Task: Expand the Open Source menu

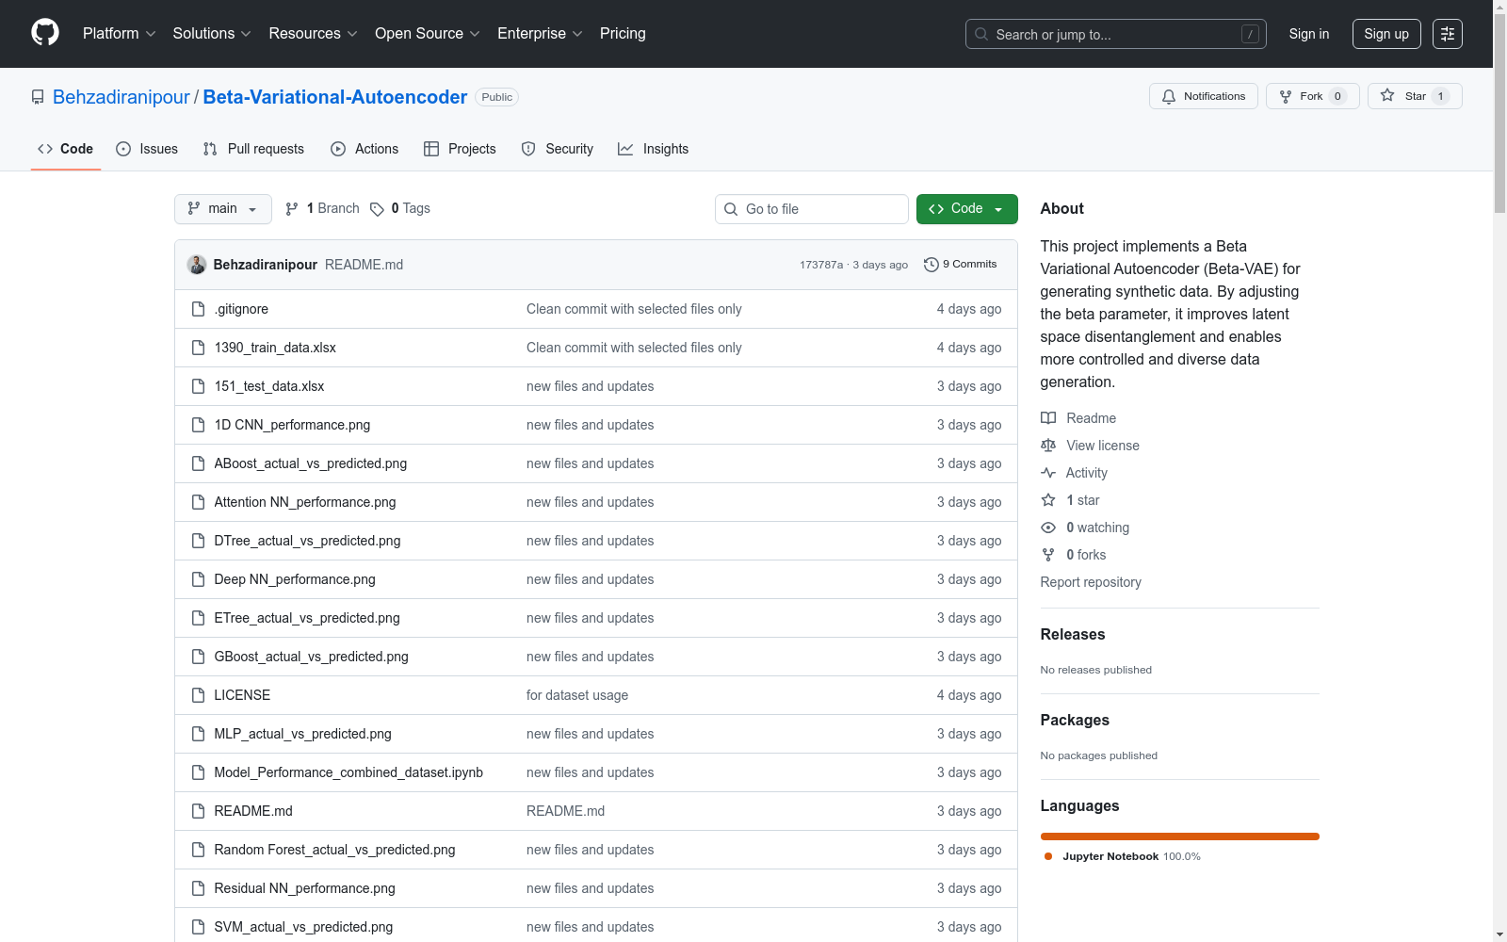Action: pos(428,34)
